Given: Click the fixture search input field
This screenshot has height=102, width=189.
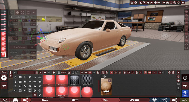Looking at the screenshot, I should [26, 72].
